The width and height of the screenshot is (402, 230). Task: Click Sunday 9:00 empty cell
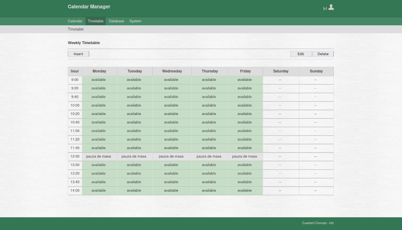(x=315, y=80)
